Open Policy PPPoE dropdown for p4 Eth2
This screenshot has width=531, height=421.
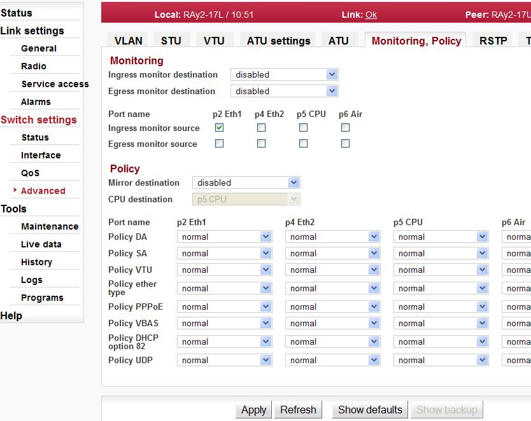332,307
